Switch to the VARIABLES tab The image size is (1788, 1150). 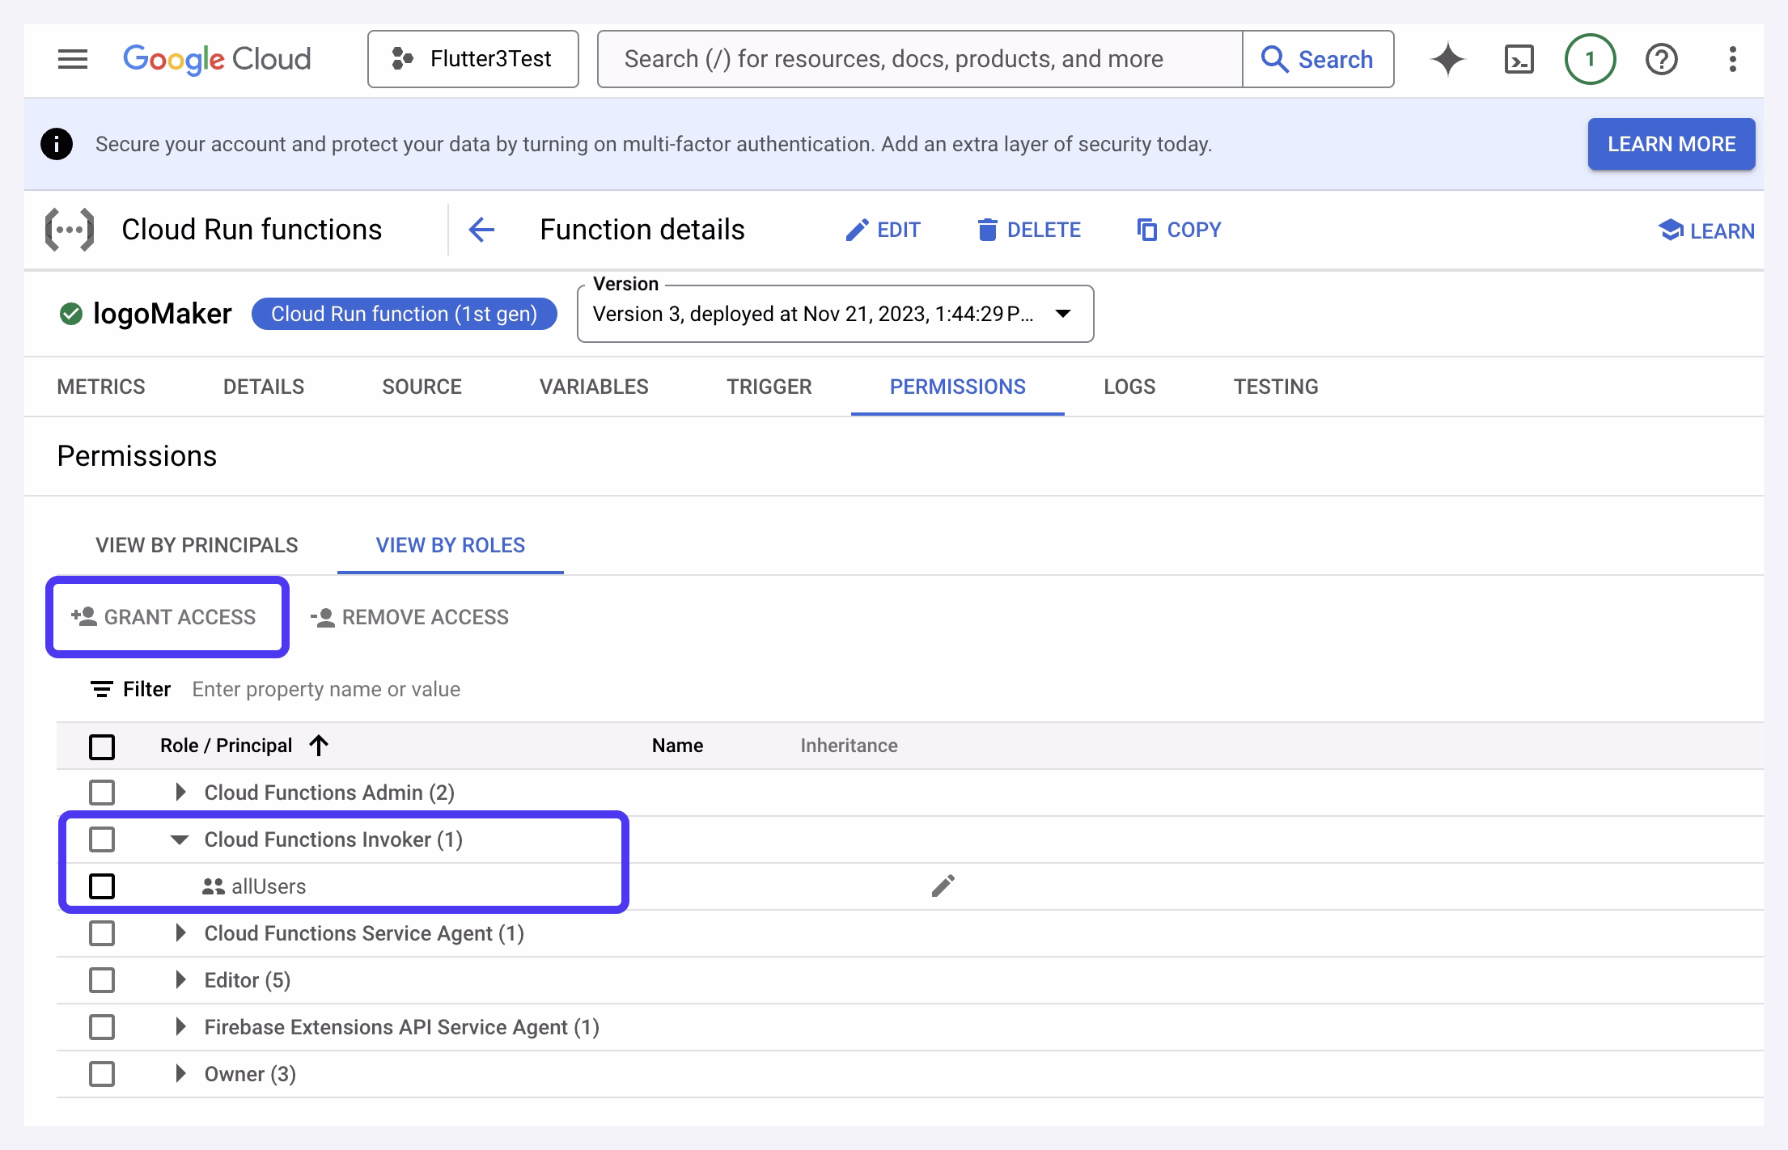[x=594, y=387]
